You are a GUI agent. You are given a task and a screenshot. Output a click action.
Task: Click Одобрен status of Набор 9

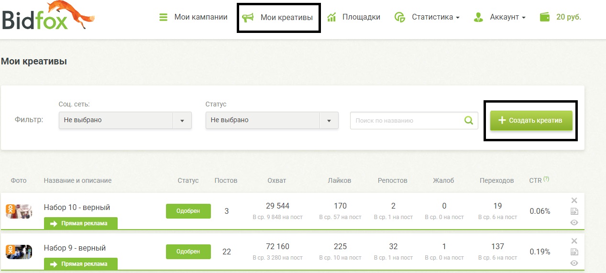[188, 252]
